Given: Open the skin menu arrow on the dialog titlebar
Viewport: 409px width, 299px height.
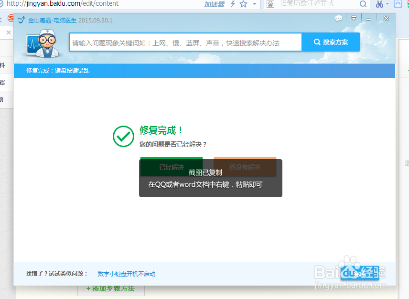Looking at the screenshot, I should [354, 18].
